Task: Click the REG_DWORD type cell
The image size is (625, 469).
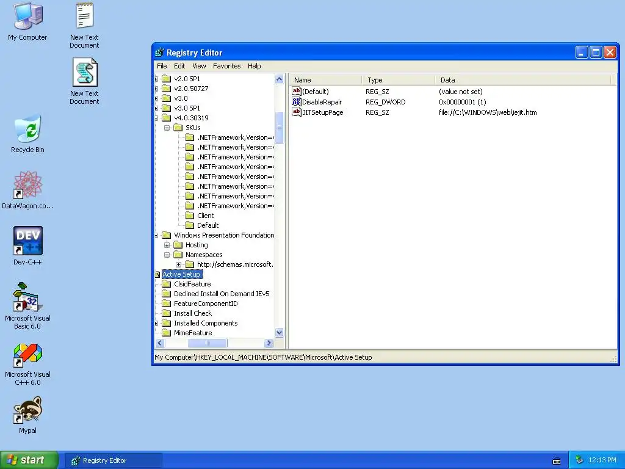Action: 386,102
